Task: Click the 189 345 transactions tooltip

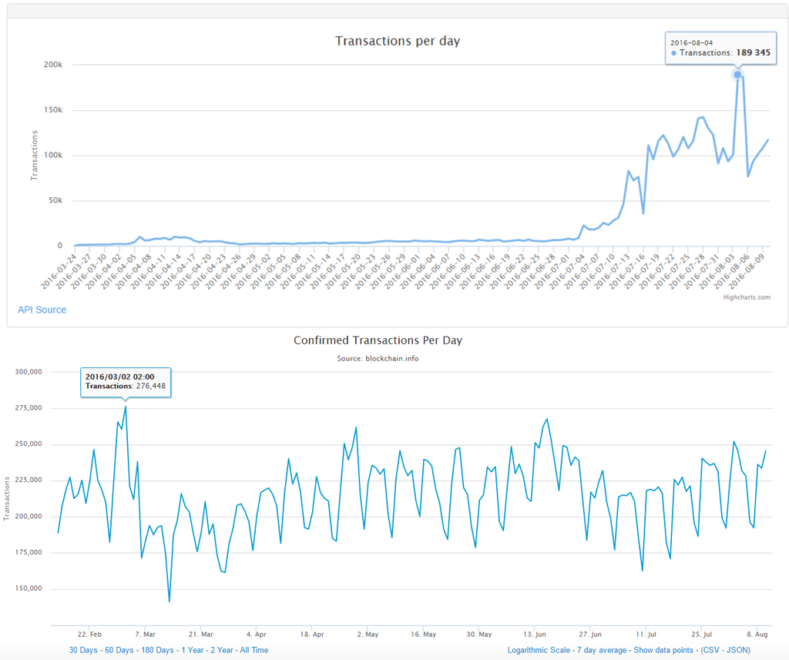Action: click(x=720, y=48)
